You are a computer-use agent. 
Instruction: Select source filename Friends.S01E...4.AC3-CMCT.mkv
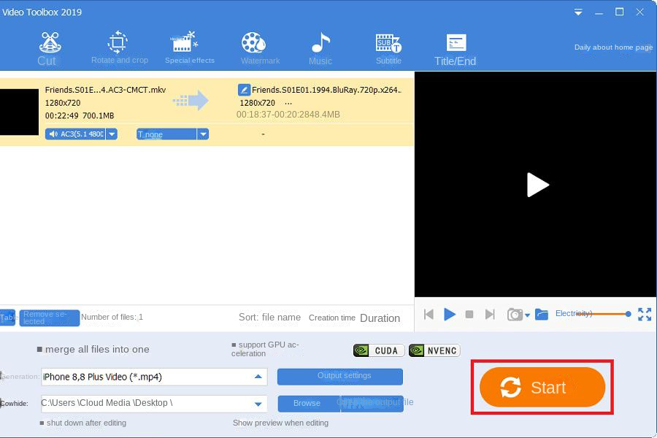click(106, 90)
